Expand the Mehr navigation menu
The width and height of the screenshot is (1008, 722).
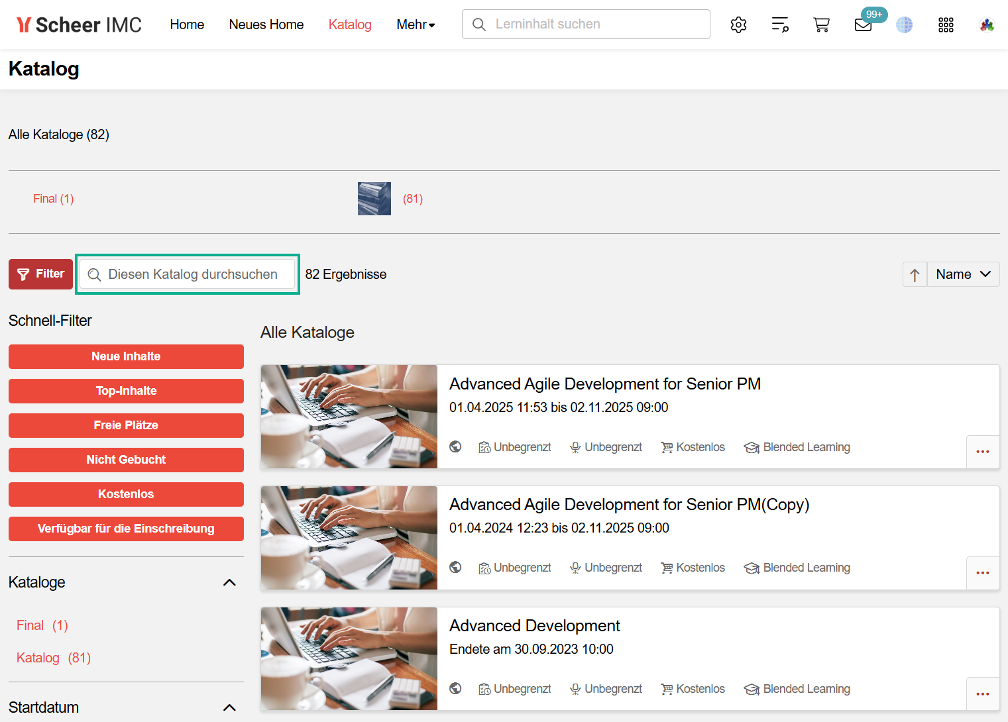416,25
